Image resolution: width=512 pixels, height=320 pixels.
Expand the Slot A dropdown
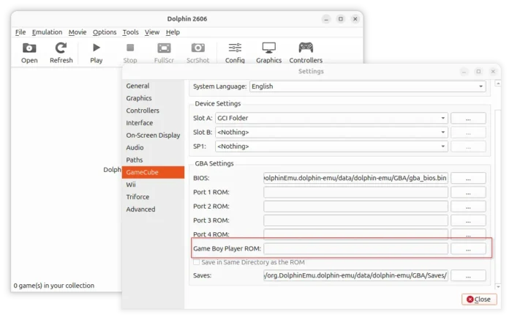click(x=331, y=118)
